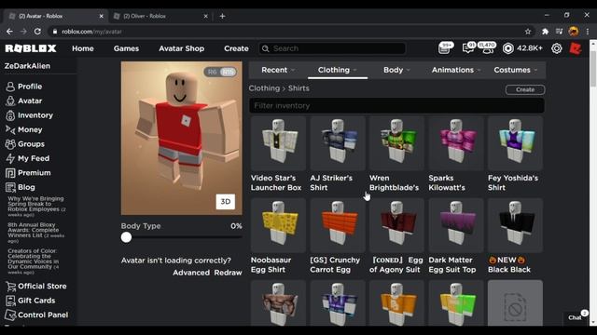Open a new browser tab
597x335 pixels.
tap(222, 16)
